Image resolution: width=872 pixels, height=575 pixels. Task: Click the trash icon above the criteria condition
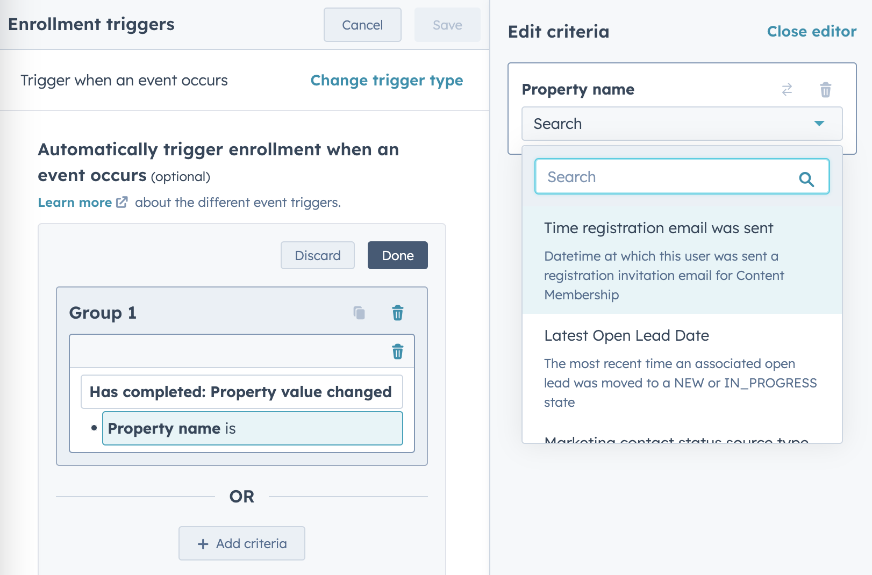pyautogui.click(x=397, y=352)
